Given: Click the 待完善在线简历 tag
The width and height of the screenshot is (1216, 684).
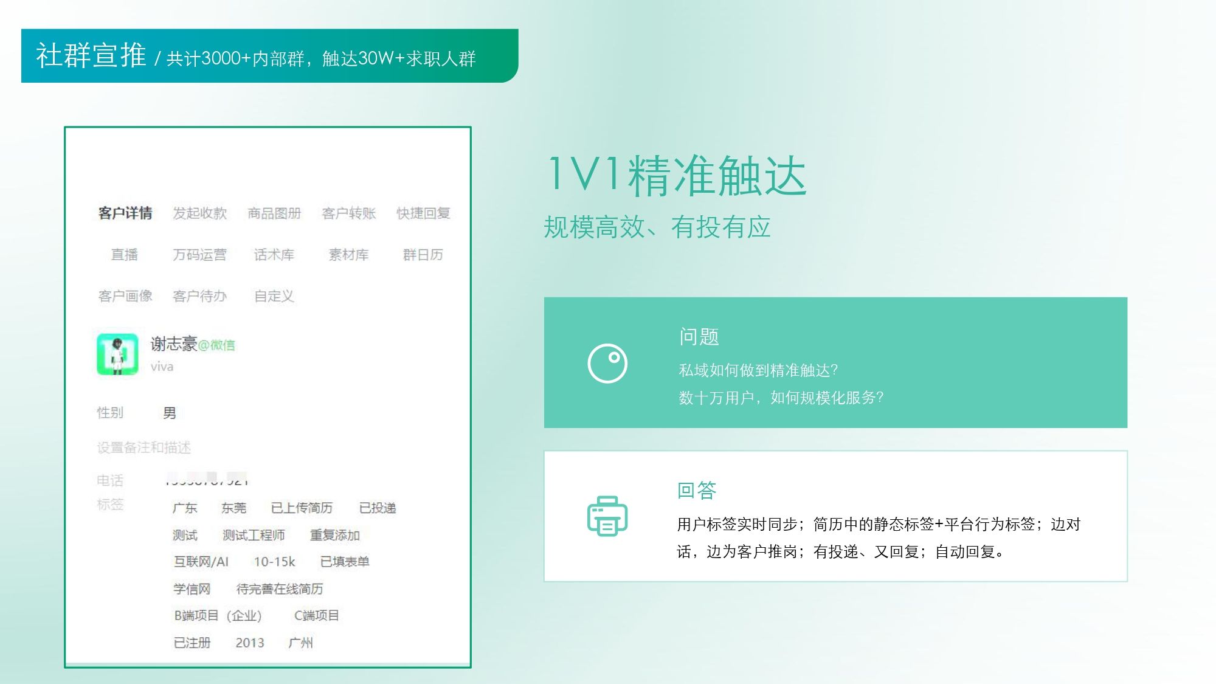Looking at the screenshot, I should click(x=280, y=589).
